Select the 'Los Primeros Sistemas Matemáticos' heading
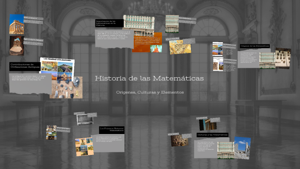300x169 pixels. [x=112, y=130]
